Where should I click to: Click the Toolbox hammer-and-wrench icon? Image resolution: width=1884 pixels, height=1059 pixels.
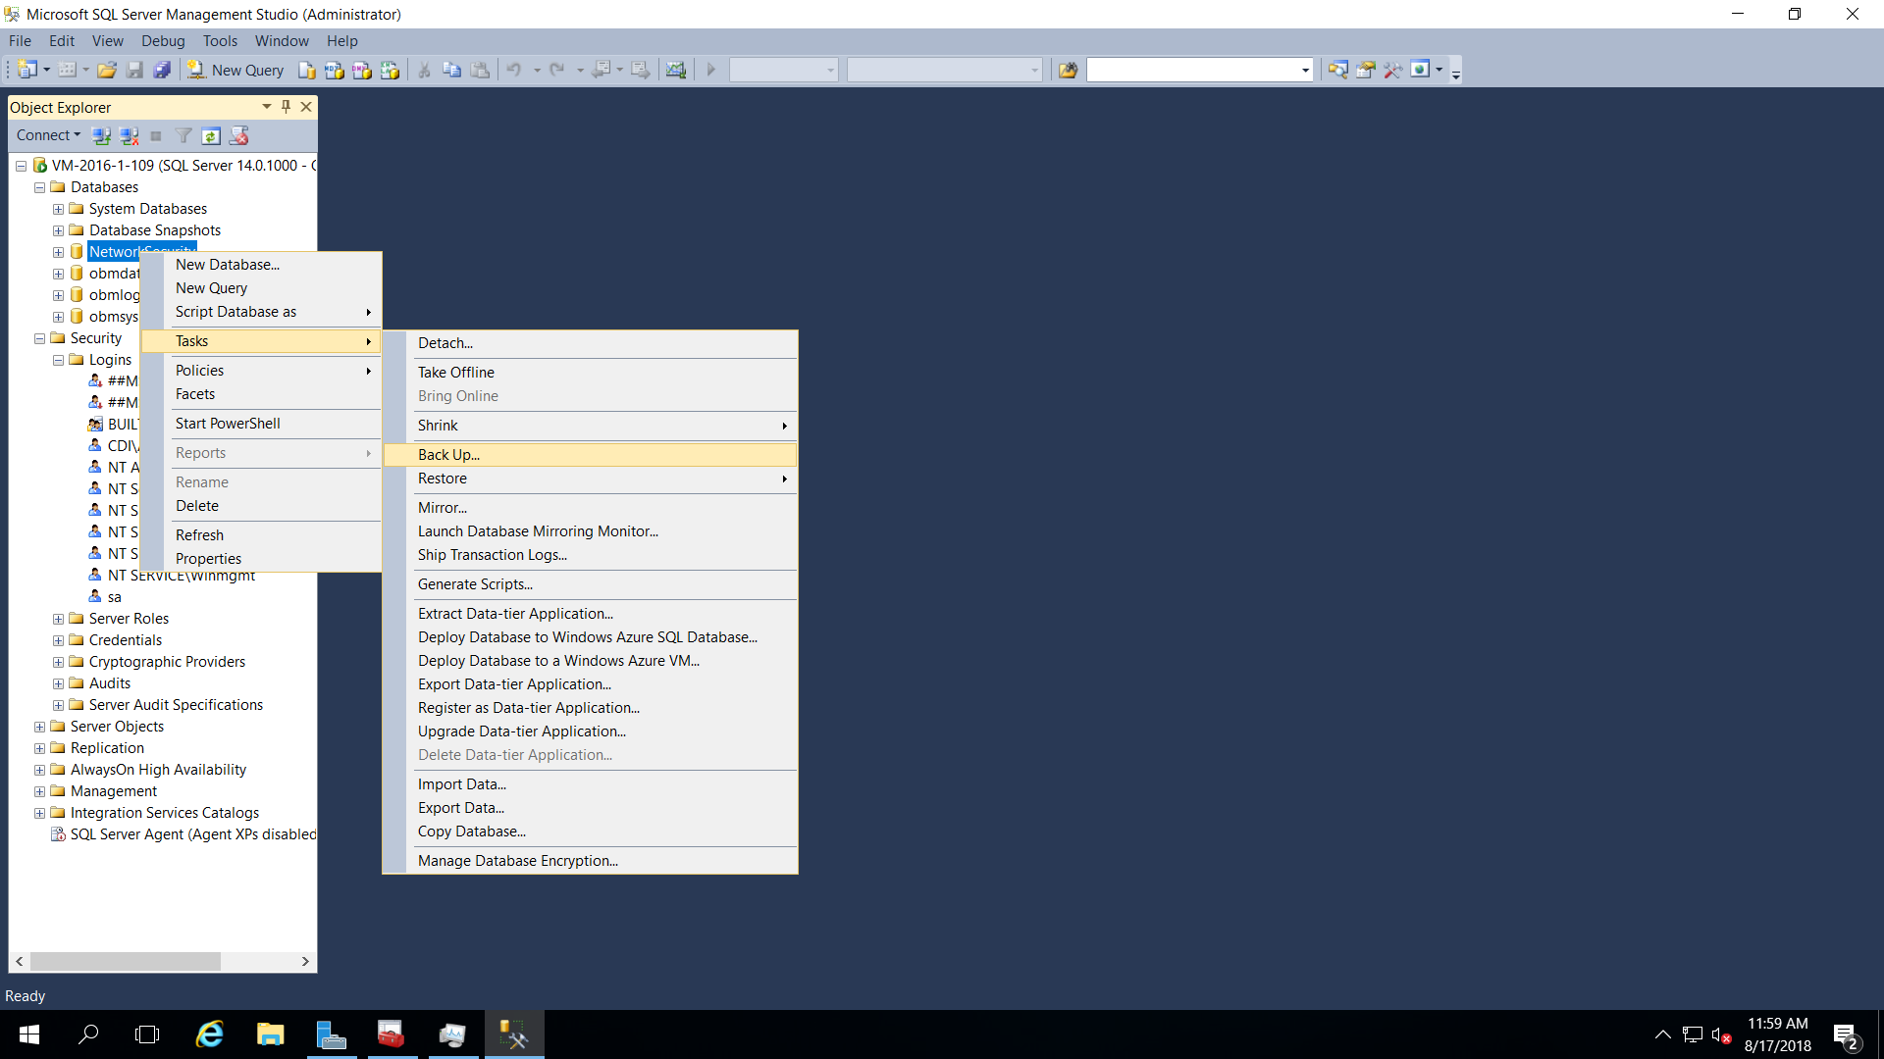[x=1393, y=70]
